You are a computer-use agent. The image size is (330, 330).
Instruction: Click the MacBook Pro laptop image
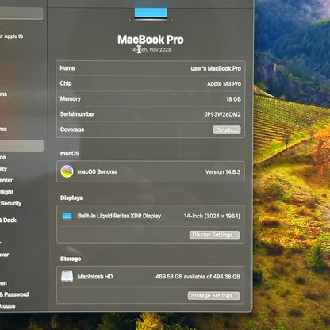tap(151, 14)
